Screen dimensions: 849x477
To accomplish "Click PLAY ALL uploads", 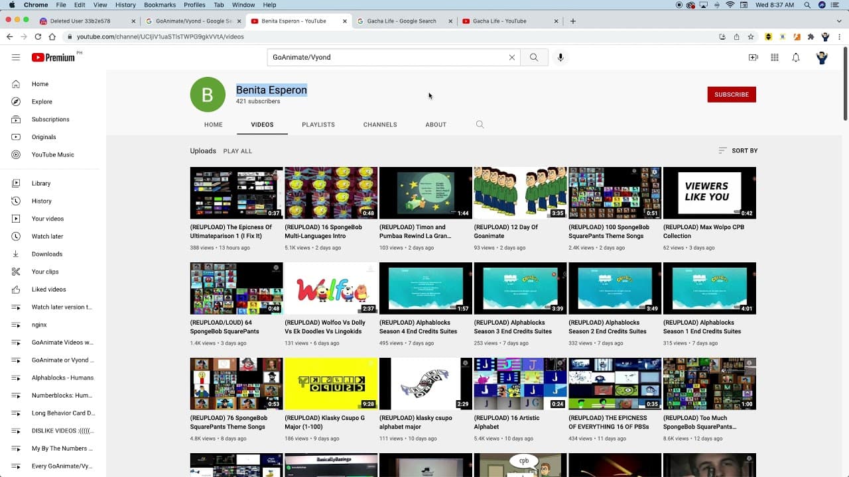I will click(x=237, y=151).
